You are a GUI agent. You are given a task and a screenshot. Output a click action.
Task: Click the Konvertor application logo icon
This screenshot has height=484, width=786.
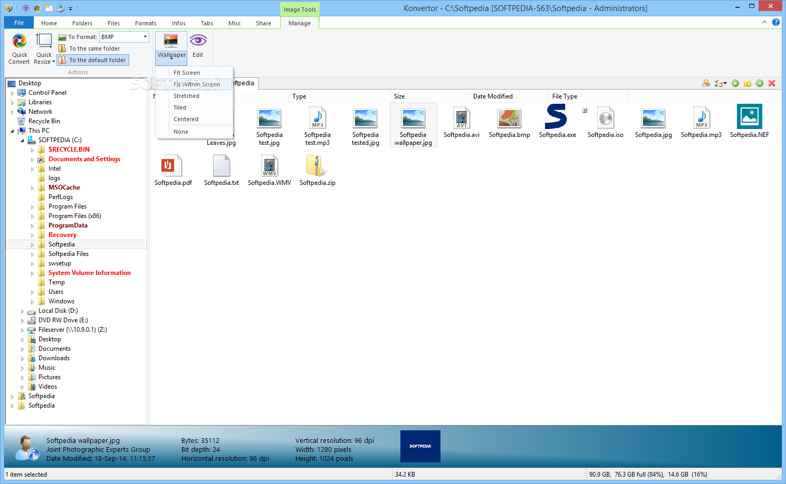pyautogui.click(x=8, y=8)
